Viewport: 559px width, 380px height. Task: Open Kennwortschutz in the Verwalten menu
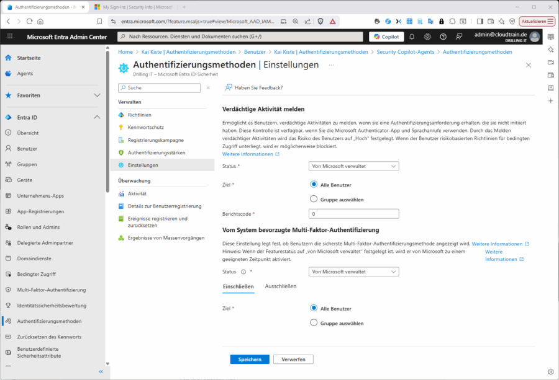click(145, 128)
